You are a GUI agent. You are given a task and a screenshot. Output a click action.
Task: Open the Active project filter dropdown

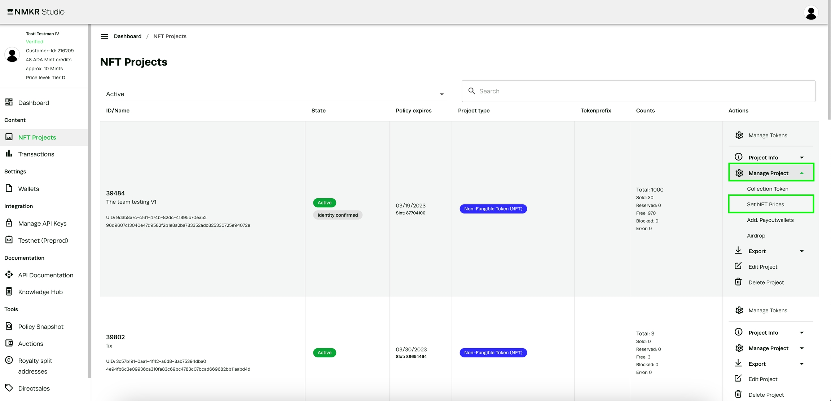[x=274, y=94]
